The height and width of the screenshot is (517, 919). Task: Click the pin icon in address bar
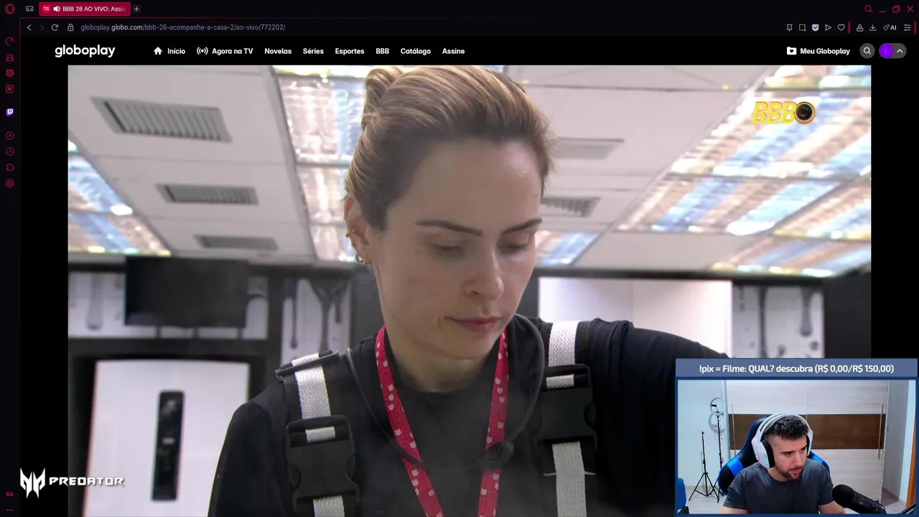tap(789, 27)
